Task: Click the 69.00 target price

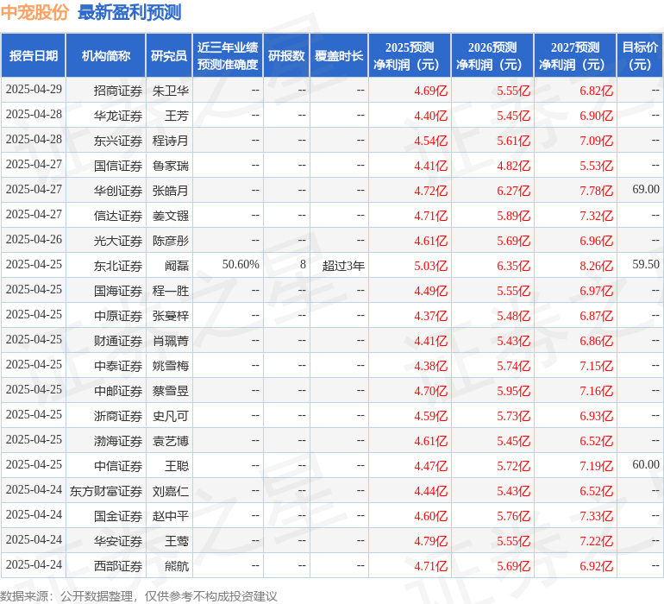Action: (x=646, y=189)
